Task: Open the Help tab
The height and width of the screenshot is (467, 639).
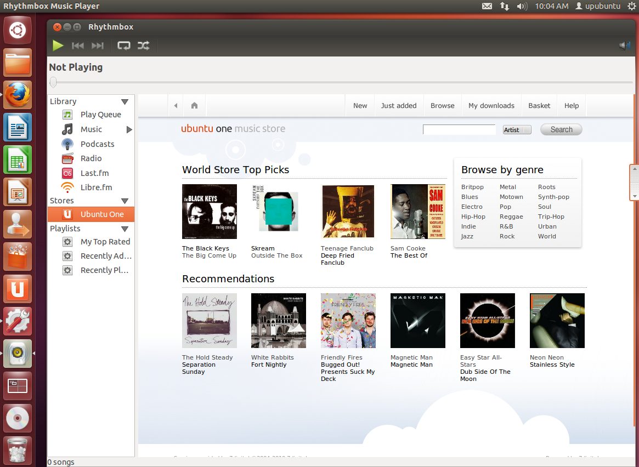Action: point(572,105)
